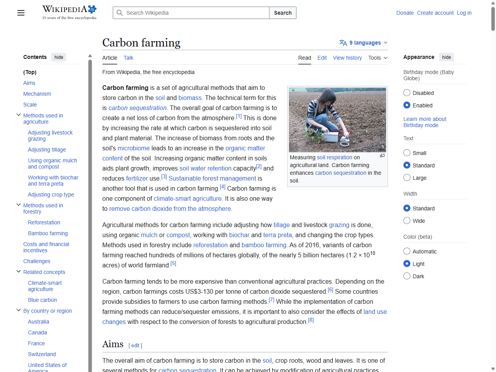Click the search magnifying glass icon
This screenshot has height=372, width=496.
coord(120,13)
